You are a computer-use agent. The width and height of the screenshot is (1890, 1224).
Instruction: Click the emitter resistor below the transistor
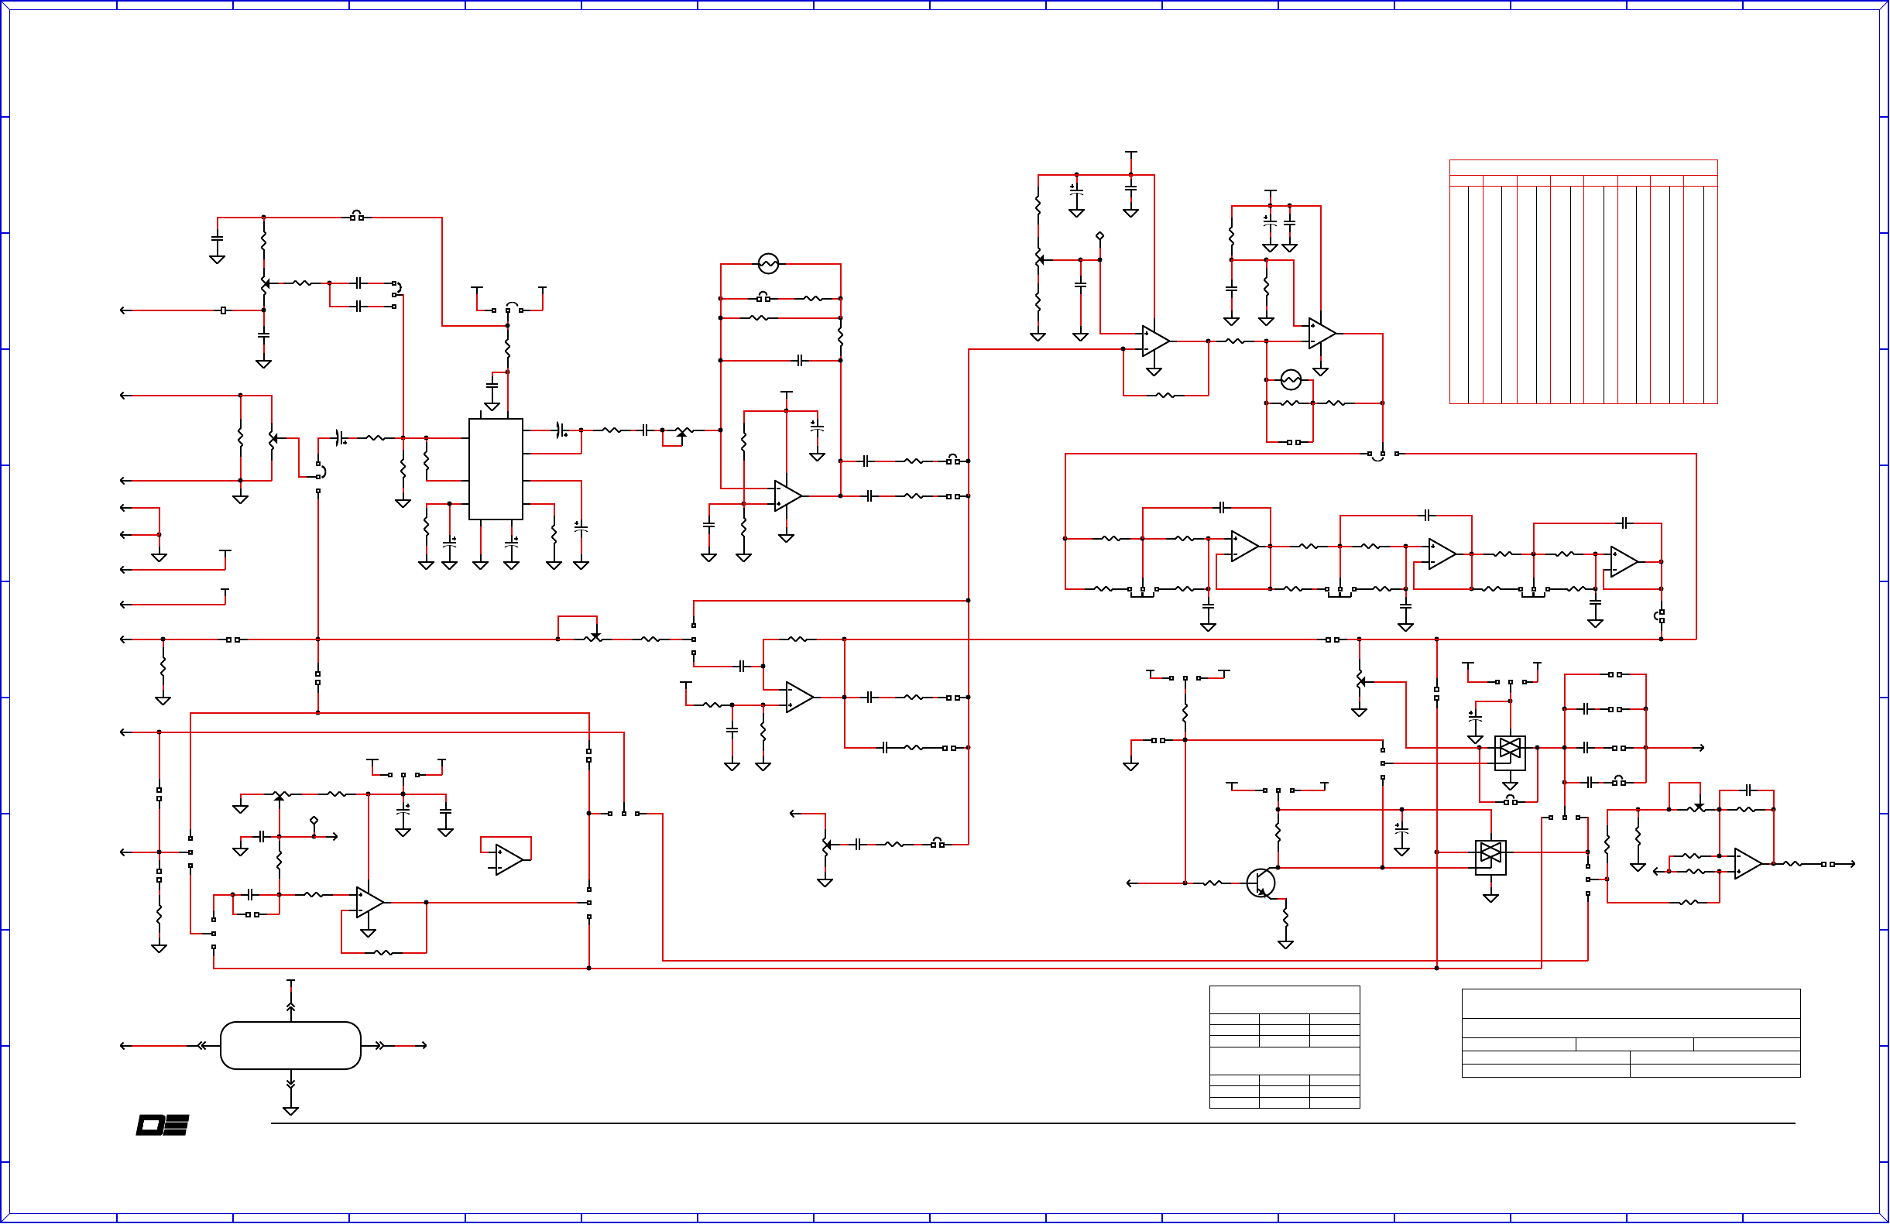(x=1285, y=918)
